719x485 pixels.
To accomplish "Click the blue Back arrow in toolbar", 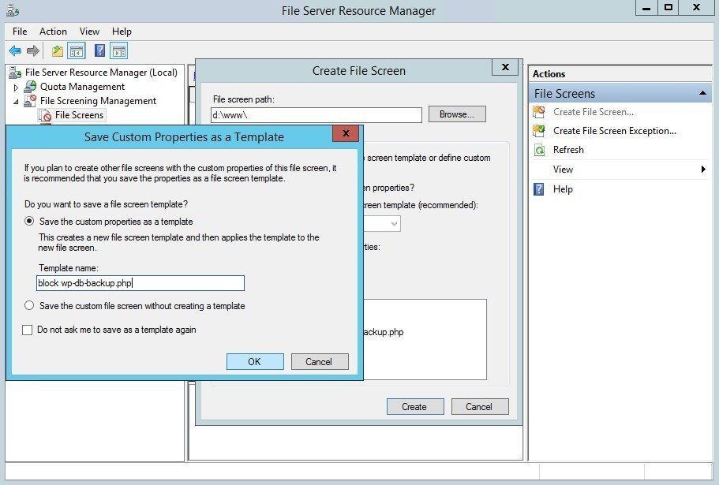I will pyautogui.click(x=15, y=51).
